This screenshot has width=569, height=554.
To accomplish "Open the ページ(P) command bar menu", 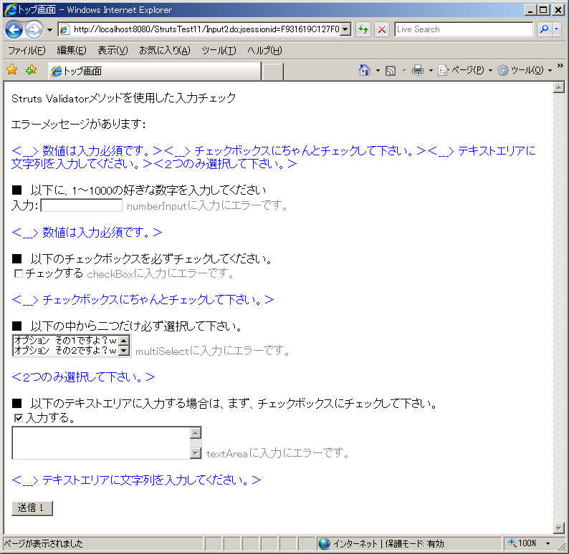I will (x=465, y=70).
